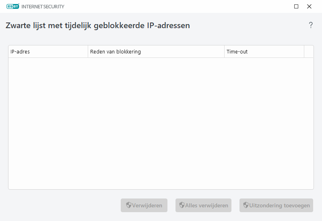The height and width of the screenshot is (221, 322).
Task: Click the shield icon on Alles verwijderen
Action: pyautogui.click(x=182, y=205)
